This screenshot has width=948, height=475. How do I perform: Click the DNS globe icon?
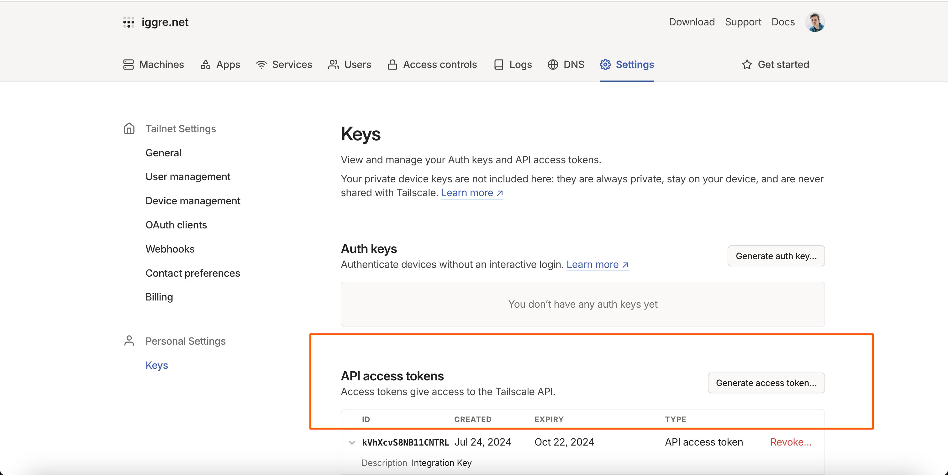pos(553,64)
